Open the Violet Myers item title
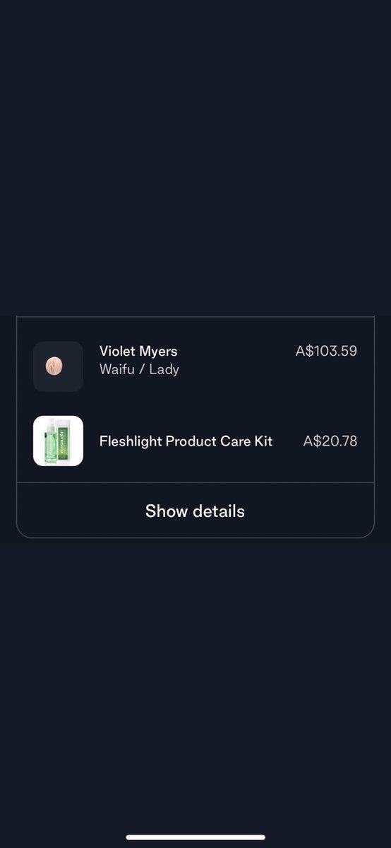The width and height of the screenshot is (391, 848). click(138, 351)
